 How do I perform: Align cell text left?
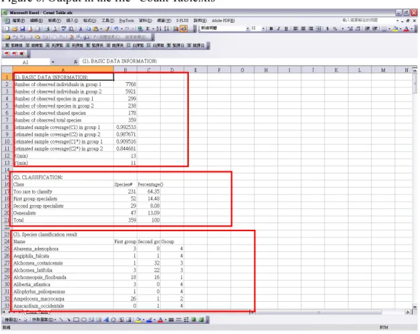tap(296, 29)
